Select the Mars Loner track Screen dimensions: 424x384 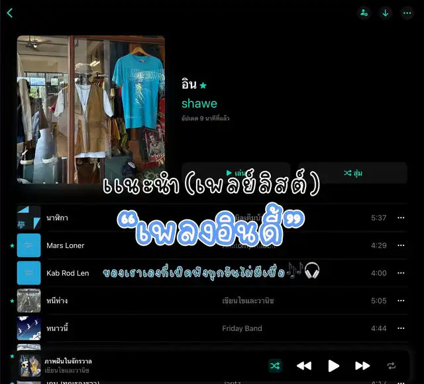(x=66, y=245)
